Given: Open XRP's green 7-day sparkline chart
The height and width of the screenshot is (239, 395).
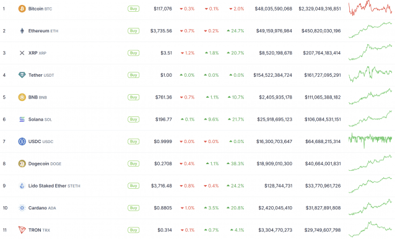Looking at the screenshot, I should click(370, 52).
